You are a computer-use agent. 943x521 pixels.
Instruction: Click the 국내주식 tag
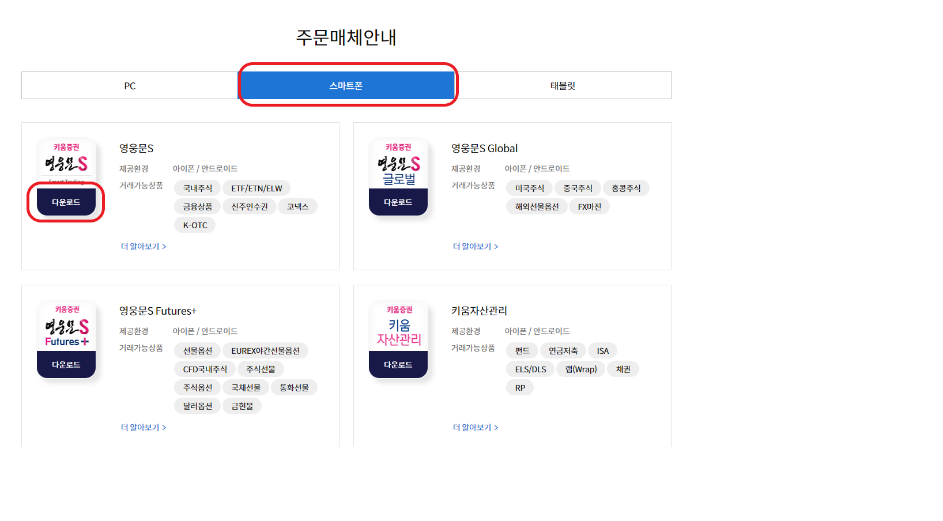[198, 188]
